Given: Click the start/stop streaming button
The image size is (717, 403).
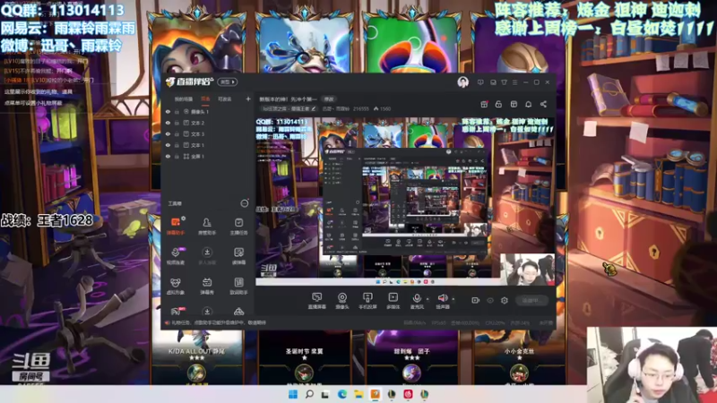Looking at the screenshot, I should (531, 300).
